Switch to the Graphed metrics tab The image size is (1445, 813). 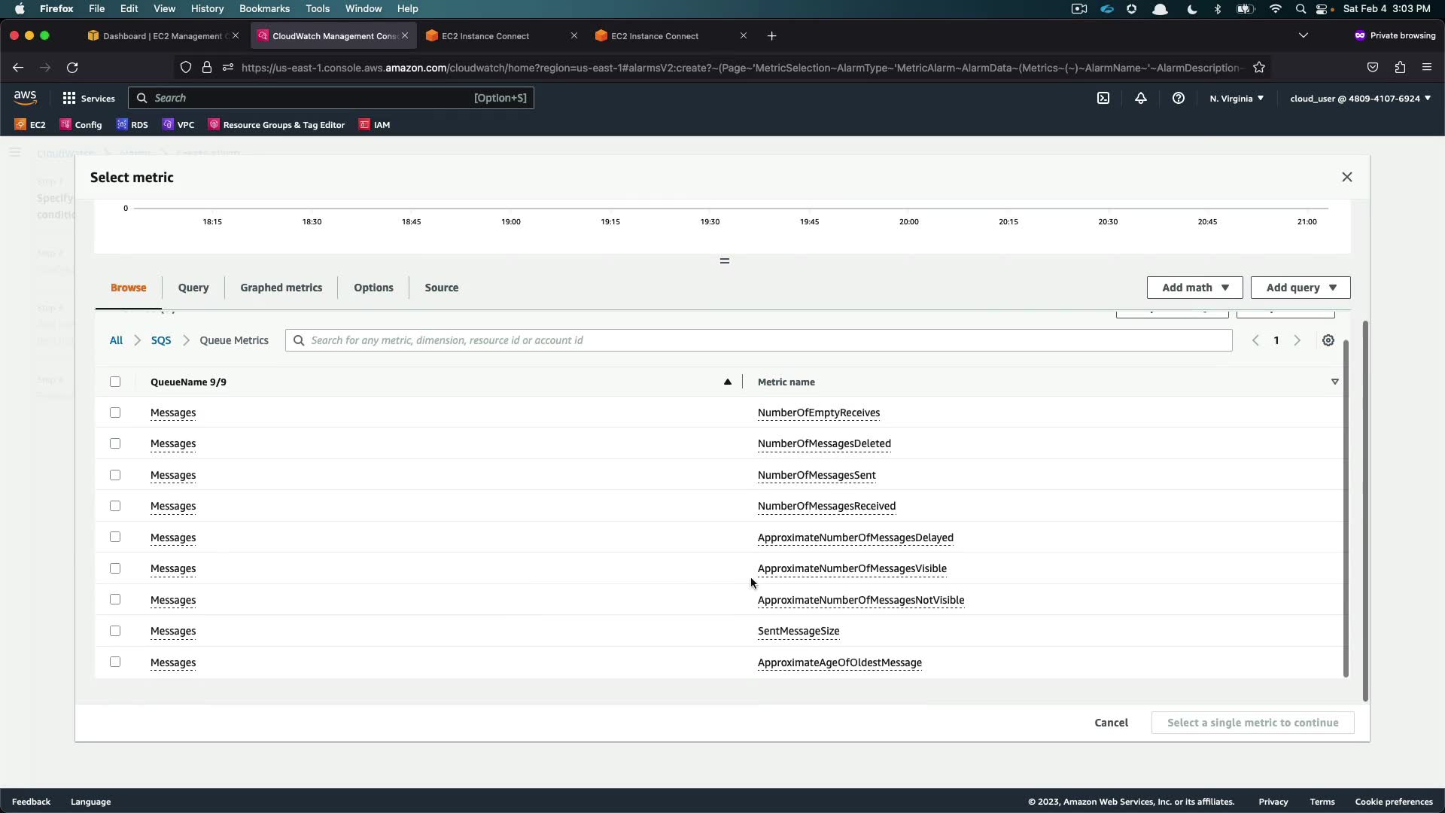pyautogui.click(x=281, y=288)
